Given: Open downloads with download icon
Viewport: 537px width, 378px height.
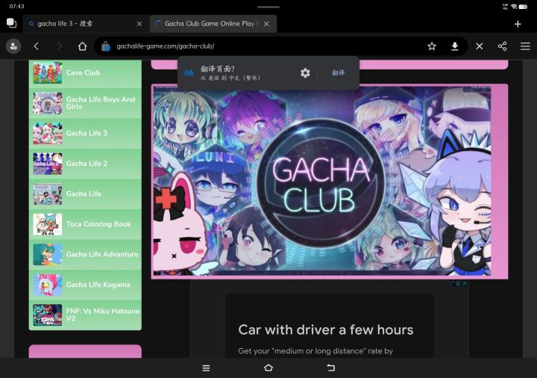Looking at the screenshot, I should coord(455,46).
